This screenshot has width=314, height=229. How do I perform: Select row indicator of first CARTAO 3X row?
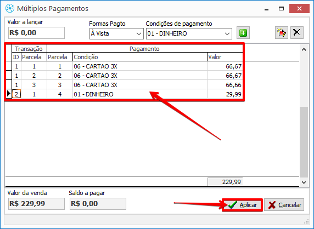click(x=9, y=66)
